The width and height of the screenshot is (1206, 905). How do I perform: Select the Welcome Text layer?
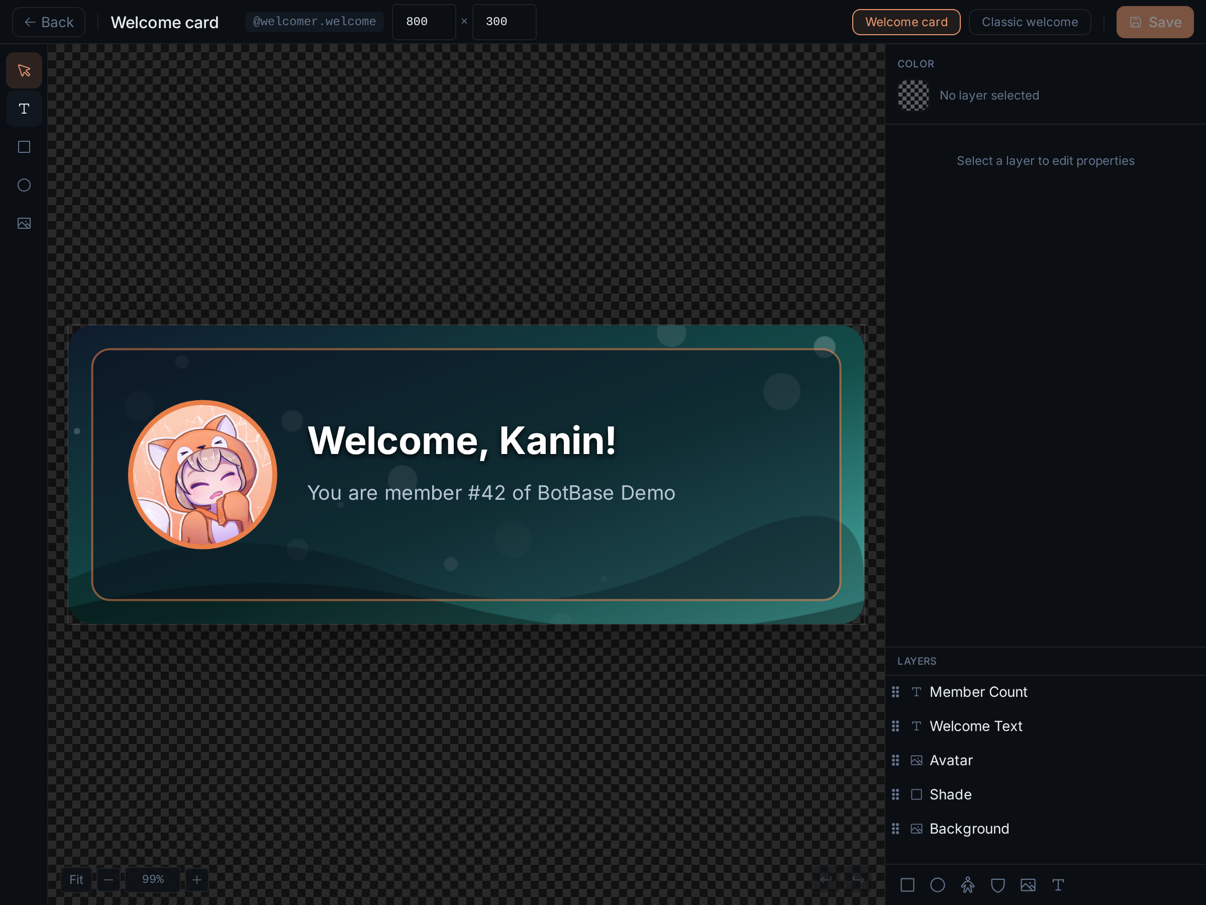1045,726
